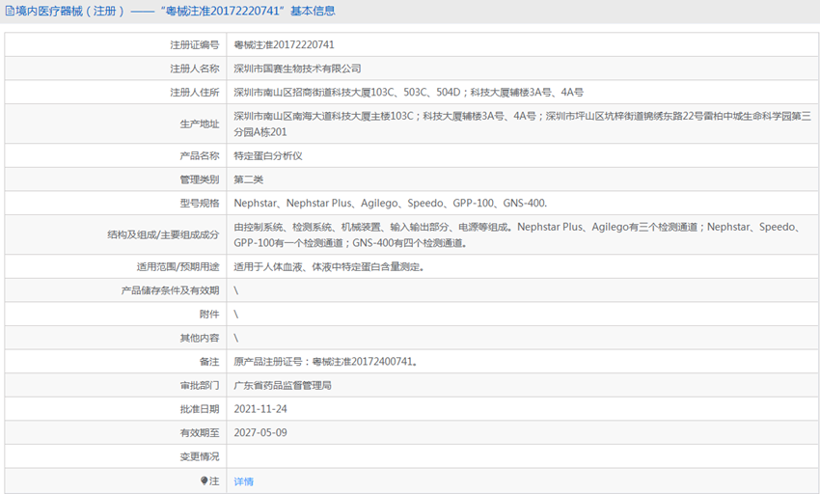820x494 pixels.
Task: Click the 变更情况 label
Action: pos(200,456)
